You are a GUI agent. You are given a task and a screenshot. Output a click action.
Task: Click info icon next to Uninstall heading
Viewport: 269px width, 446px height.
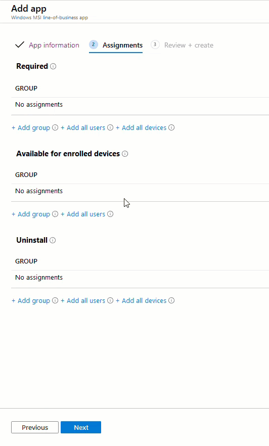(x=53, y=240)
